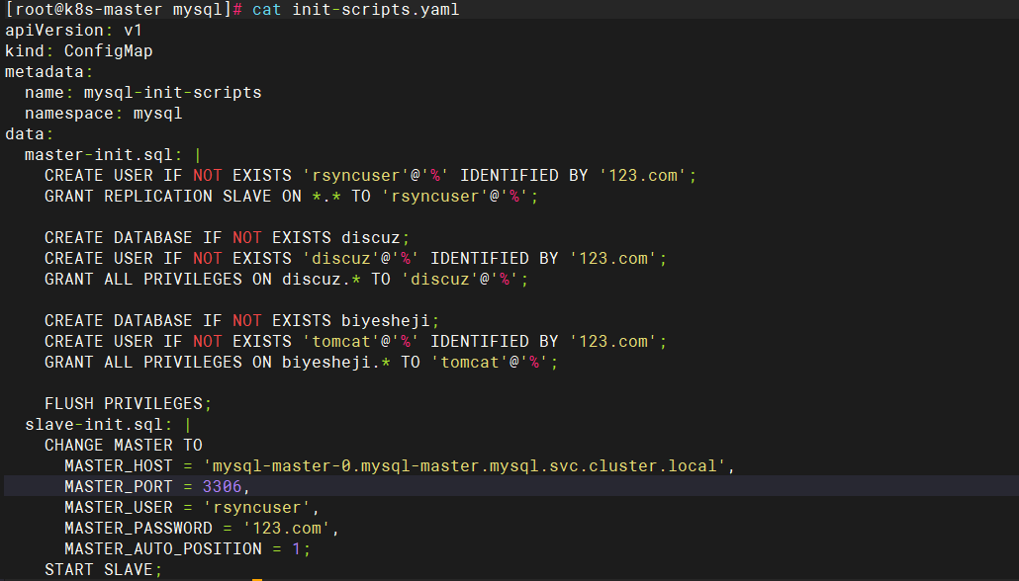Click the "MASTER_PASSWORD = '123.com'," line
This screenshot has width=1019, height=581.
tap(202, 529)
